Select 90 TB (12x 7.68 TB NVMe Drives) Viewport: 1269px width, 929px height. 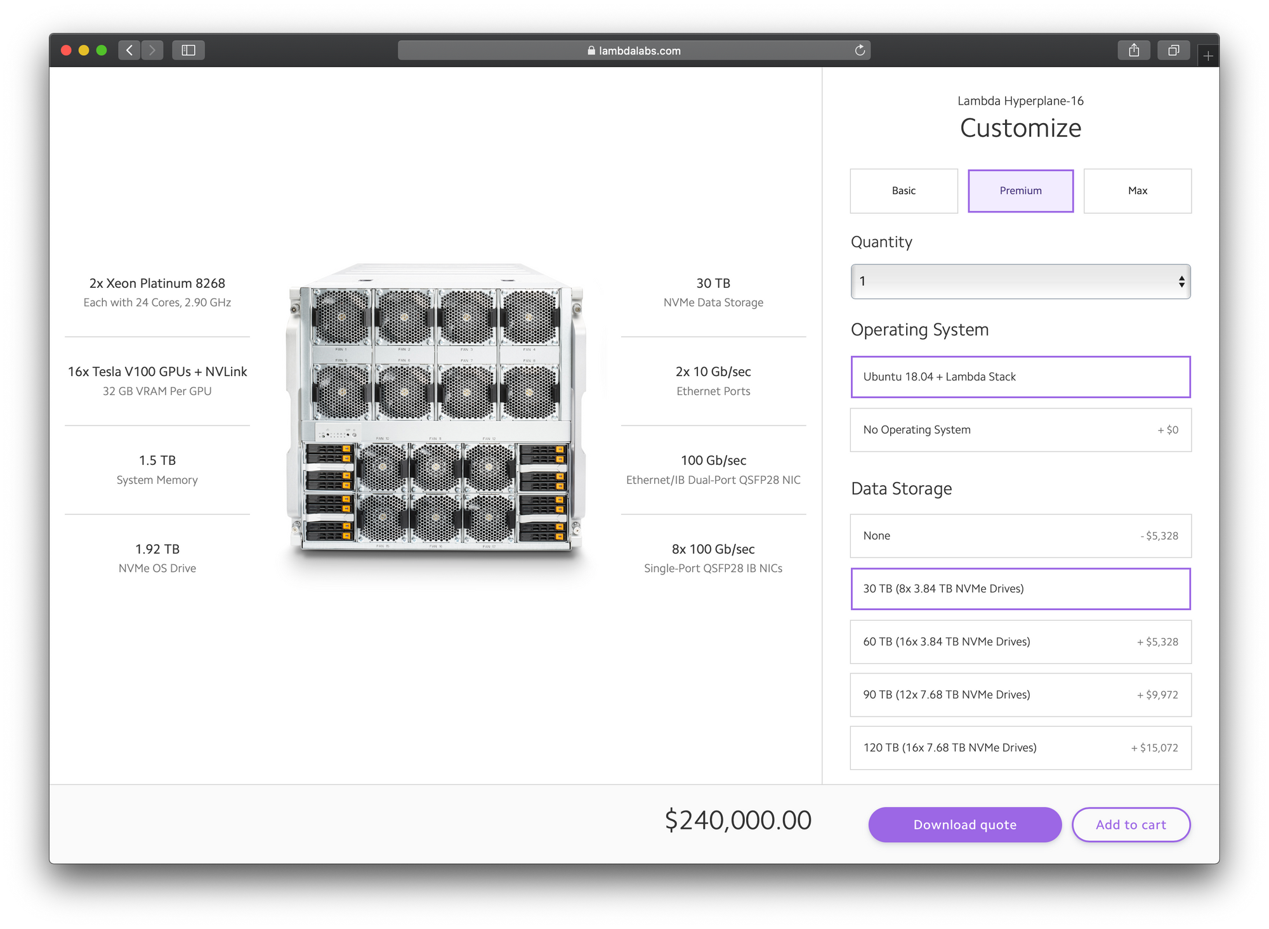point(1020,695)
